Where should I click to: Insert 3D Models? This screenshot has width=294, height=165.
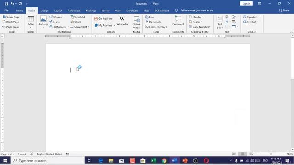(58, 27)
